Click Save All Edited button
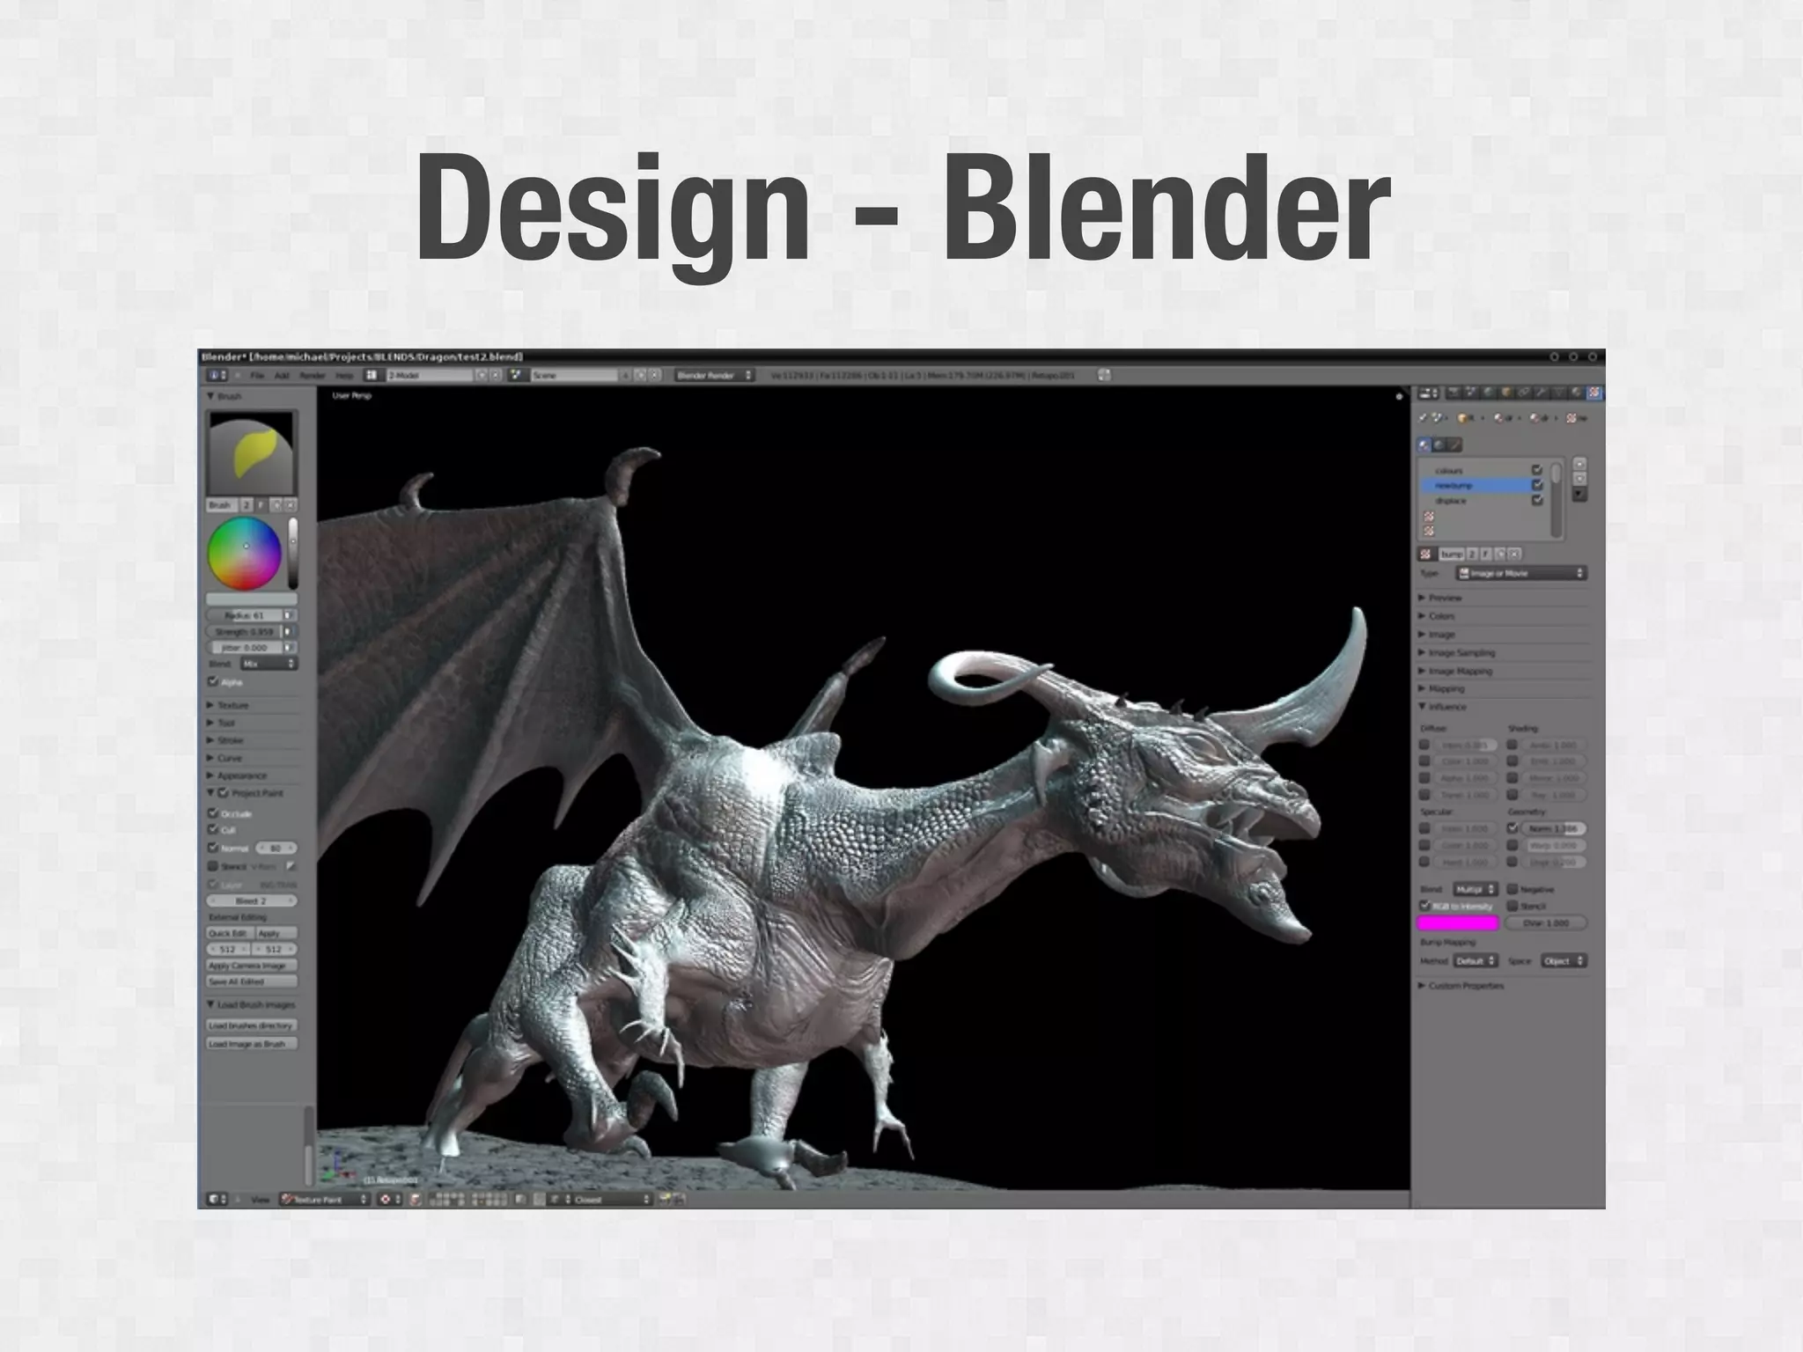 coord(252,981)
